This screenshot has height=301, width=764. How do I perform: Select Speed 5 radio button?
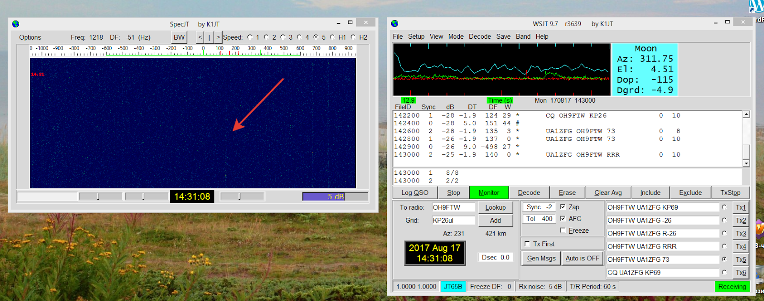pos(316,37)
